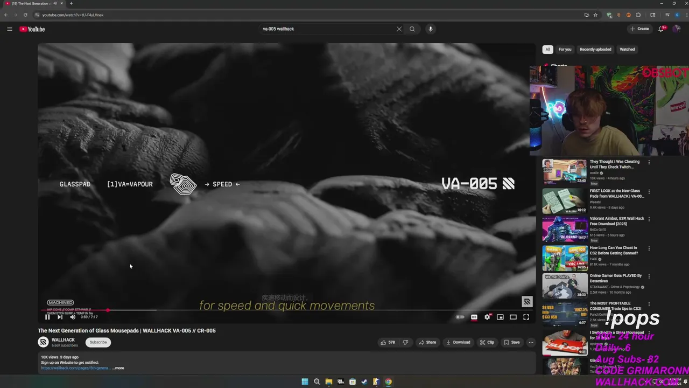Image resolution: width=689 pixels, height=388 pixels.
Task: Open more actions ellipsis below video
Action: pyautogui.click(x=531, y=342)
